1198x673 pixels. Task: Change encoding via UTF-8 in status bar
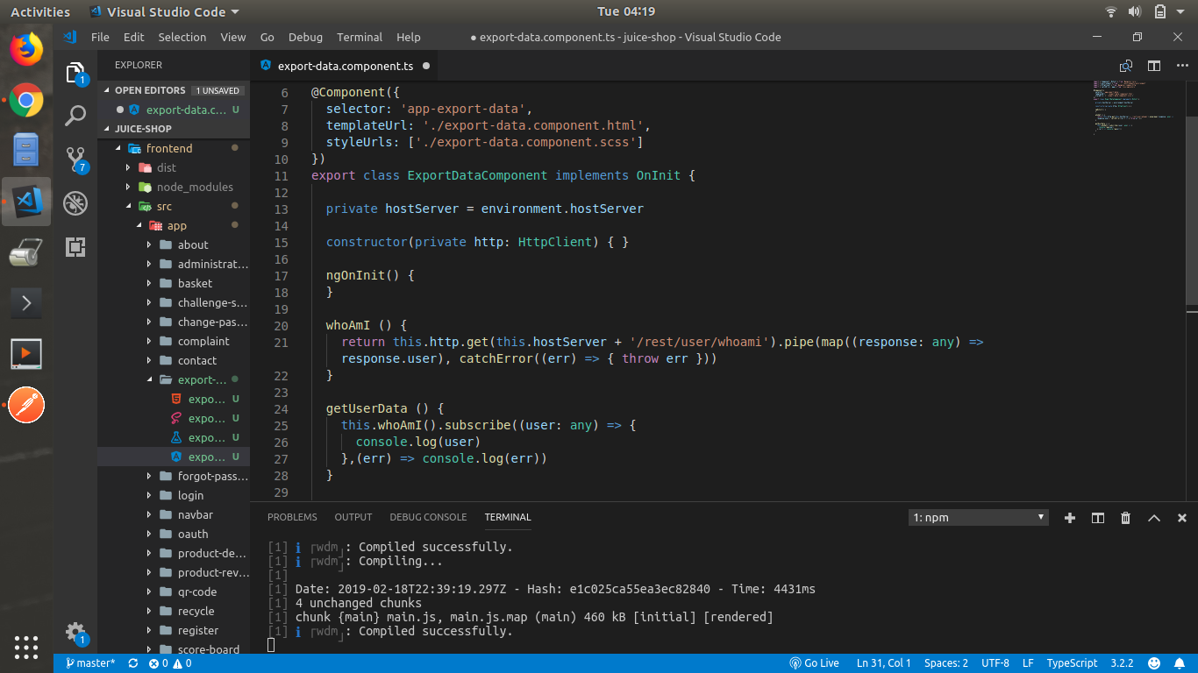(995, 663)
